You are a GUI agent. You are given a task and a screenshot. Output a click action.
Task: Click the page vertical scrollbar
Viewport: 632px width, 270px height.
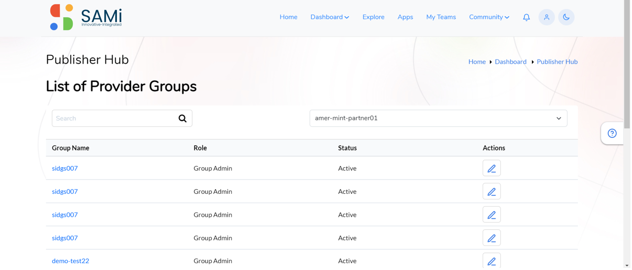627,135
